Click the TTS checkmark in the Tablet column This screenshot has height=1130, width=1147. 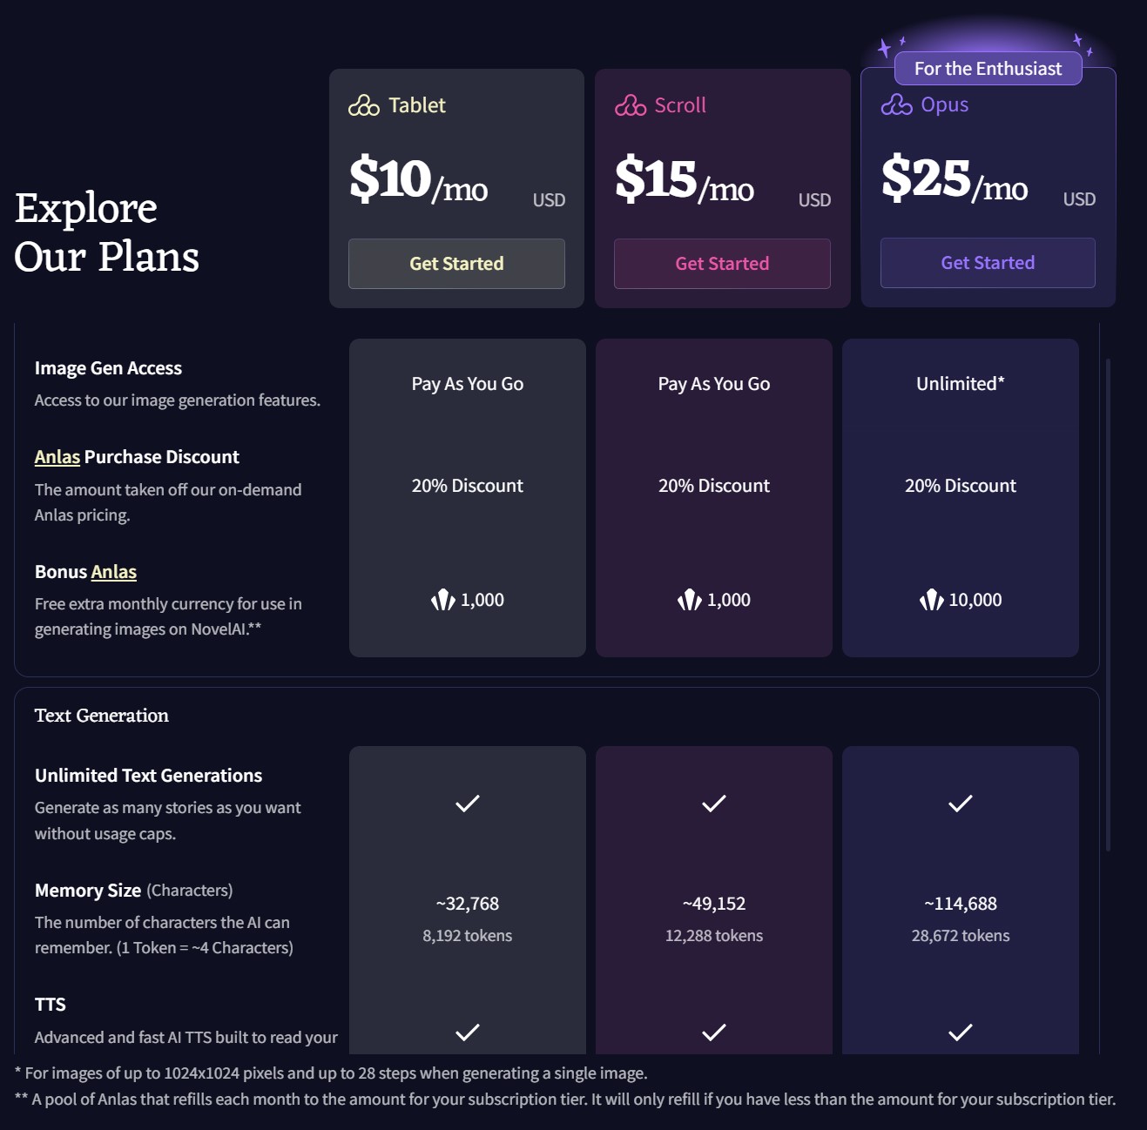point(467,1032)
